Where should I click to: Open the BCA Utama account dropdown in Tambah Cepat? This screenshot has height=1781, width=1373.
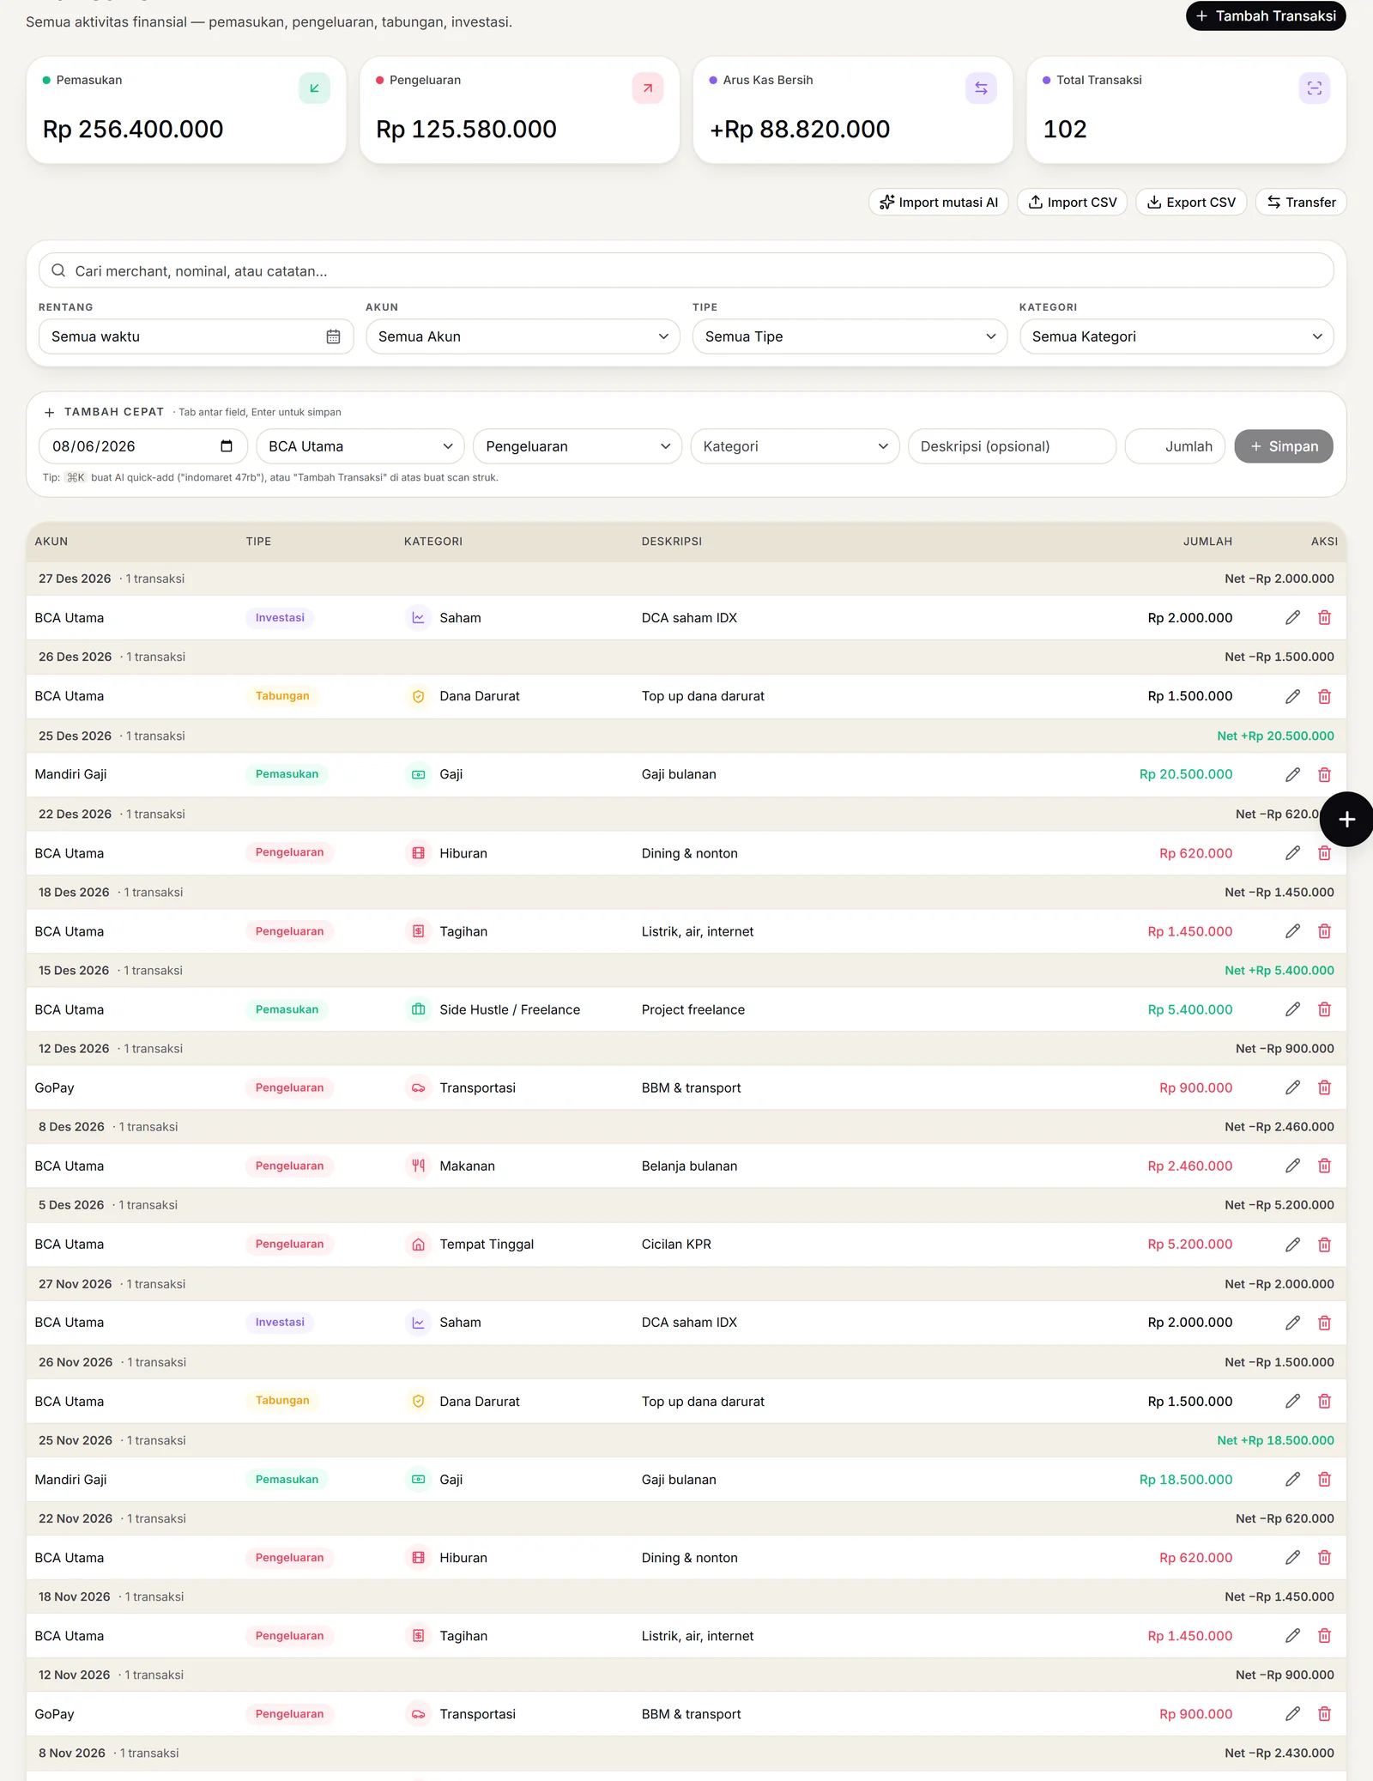360,446
